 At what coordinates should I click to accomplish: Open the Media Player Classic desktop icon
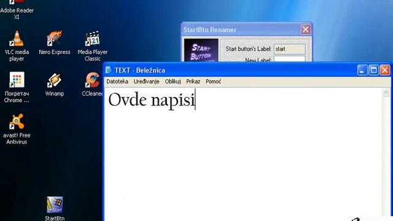(x=93, y=46)
